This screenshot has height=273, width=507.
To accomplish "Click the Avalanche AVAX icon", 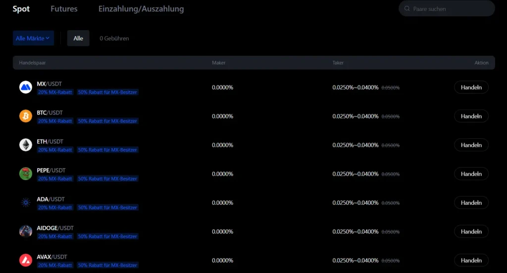I will (26, 260).
